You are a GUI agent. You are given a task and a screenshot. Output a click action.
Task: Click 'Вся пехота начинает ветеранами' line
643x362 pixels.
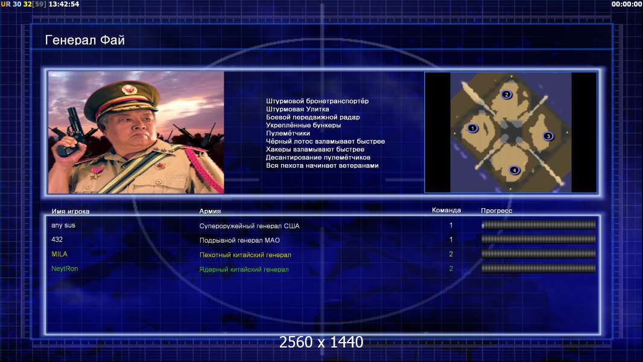[322, 166]
